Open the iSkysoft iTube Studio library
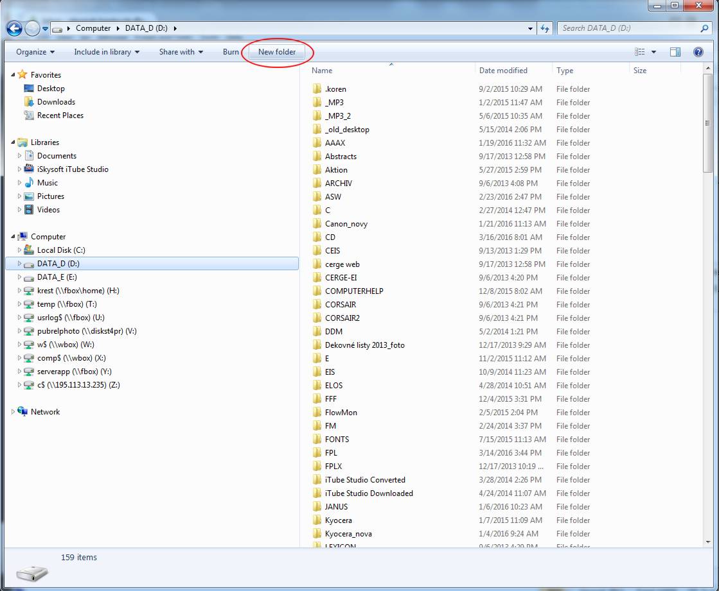Viewport: 719px width, 591px height. 73,169
